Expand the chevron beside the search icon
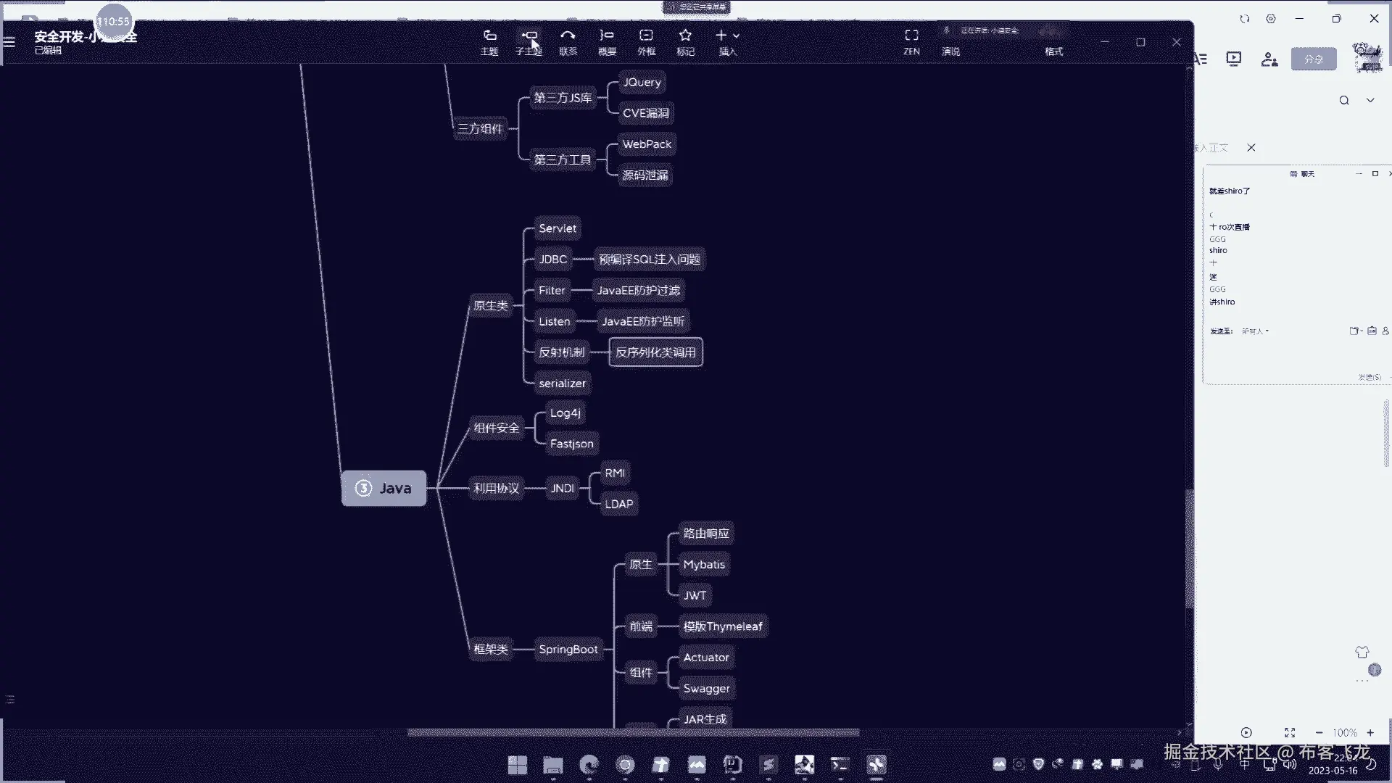The width and height of the screenshot is (1392, 783). [1370, 100]
